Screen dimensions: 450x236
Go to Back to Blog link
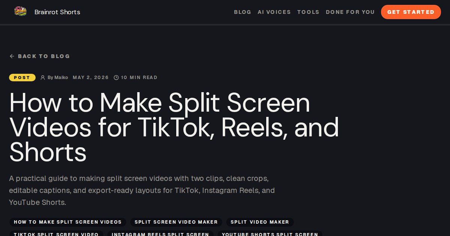coord(40,56)
